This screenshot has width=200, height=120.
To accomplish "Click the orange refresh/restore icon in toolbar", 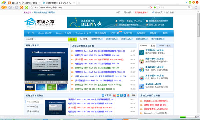I will (x=22, y=7).
